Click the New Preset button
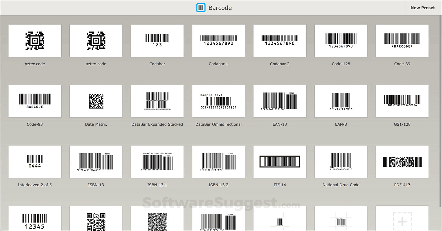Viewport: 442px width, 231px height. coord(422,7)
